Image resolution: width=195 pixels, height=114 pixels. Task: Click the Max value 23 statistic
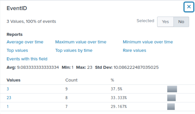pyautogui.click(x=89, y=68)
